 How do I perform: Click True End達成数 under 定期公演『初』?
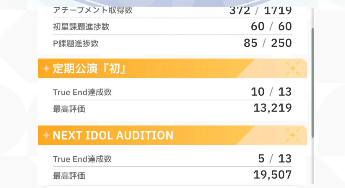click(x=82, y=92)
